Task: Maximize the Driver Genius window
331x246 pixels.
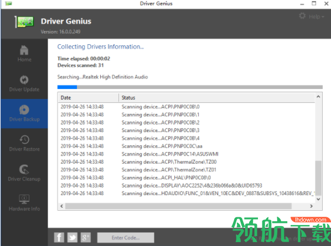Action: pyautogui.click(x=314, y=3)
